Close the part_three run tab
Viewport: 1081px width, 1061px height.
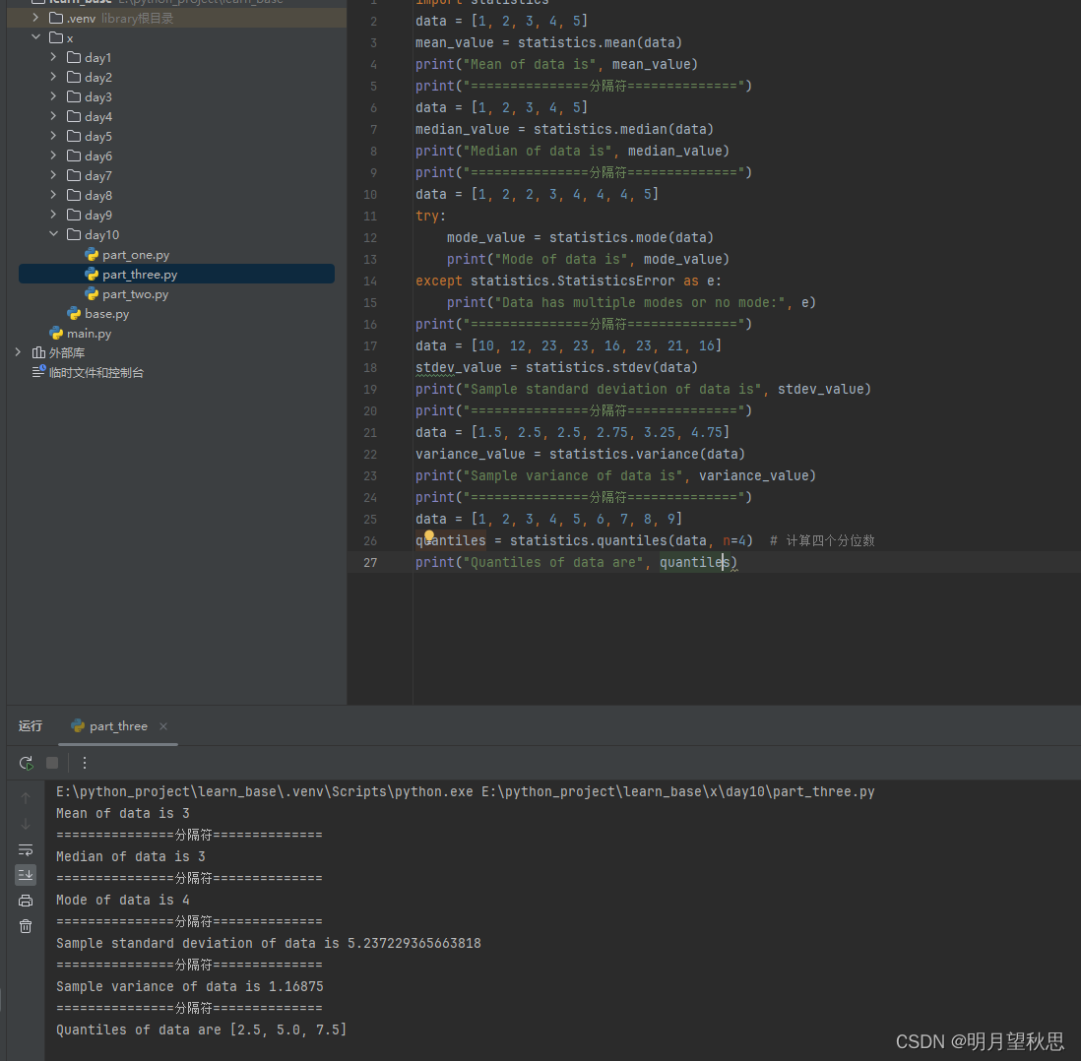click(163, 726)
